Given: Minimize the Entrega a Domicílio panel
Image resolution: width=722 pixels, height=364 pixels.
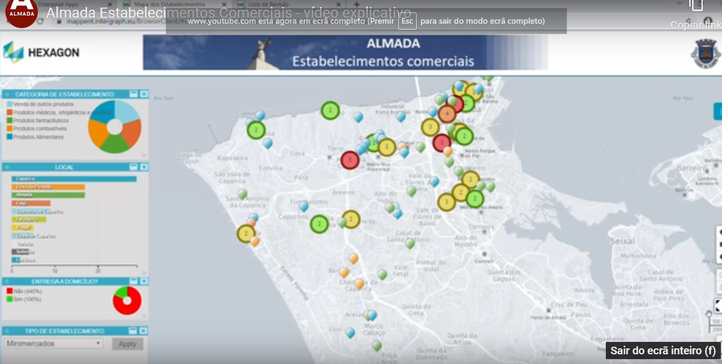Looking at the screenshot, I should 133,281.
